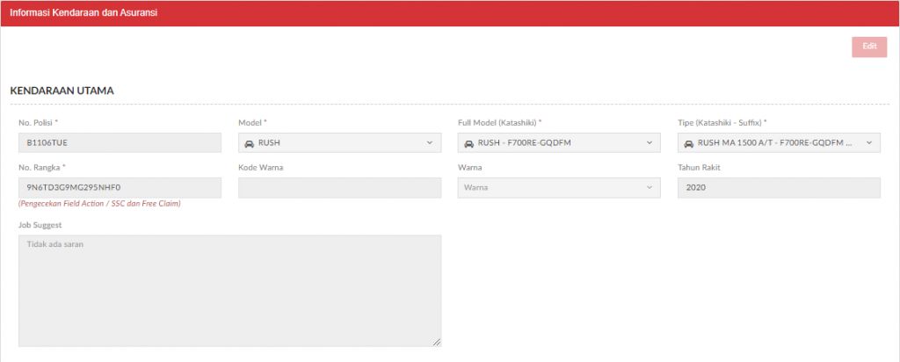Viewport: 900px width, 362px height.
Task: Click inside the Job Suggest text area
Action: pos(229,291)
